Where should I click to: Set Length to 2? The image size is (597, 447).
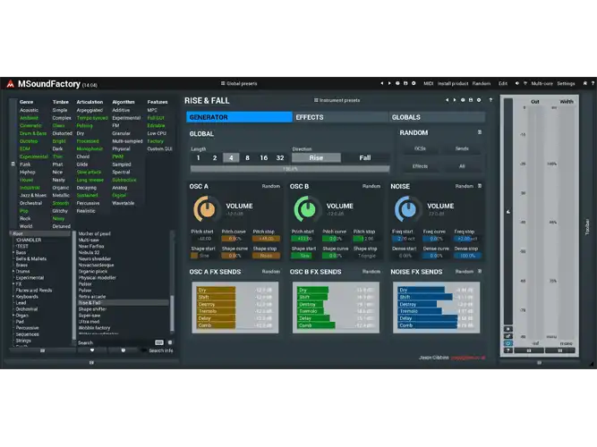click(x=215, y=158)
